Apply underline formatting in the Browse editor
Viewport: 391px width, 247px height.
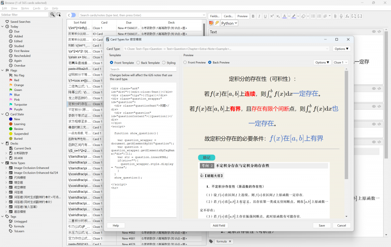pyautogui.click(x=265, y=16)
